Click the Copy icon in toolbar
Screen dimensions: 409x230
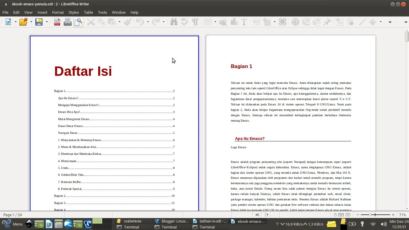[x=102, y=22]
